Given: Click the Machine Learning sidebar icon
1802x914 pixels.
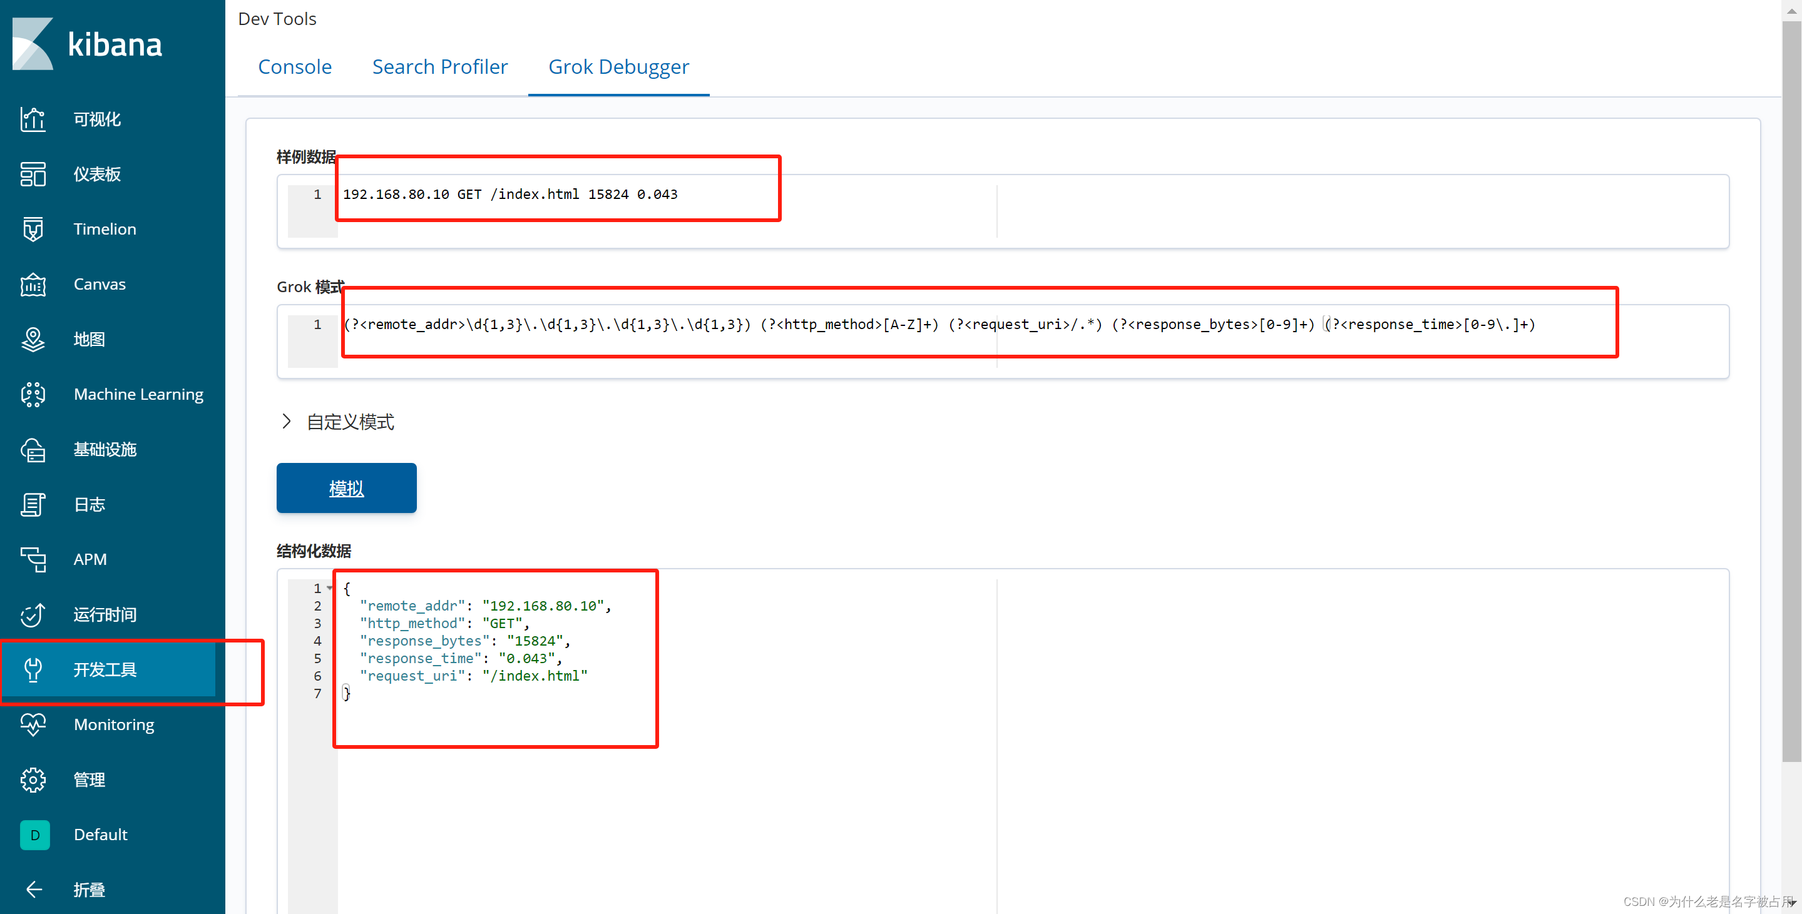Looking at the screenshot, I should coord(31,394).
